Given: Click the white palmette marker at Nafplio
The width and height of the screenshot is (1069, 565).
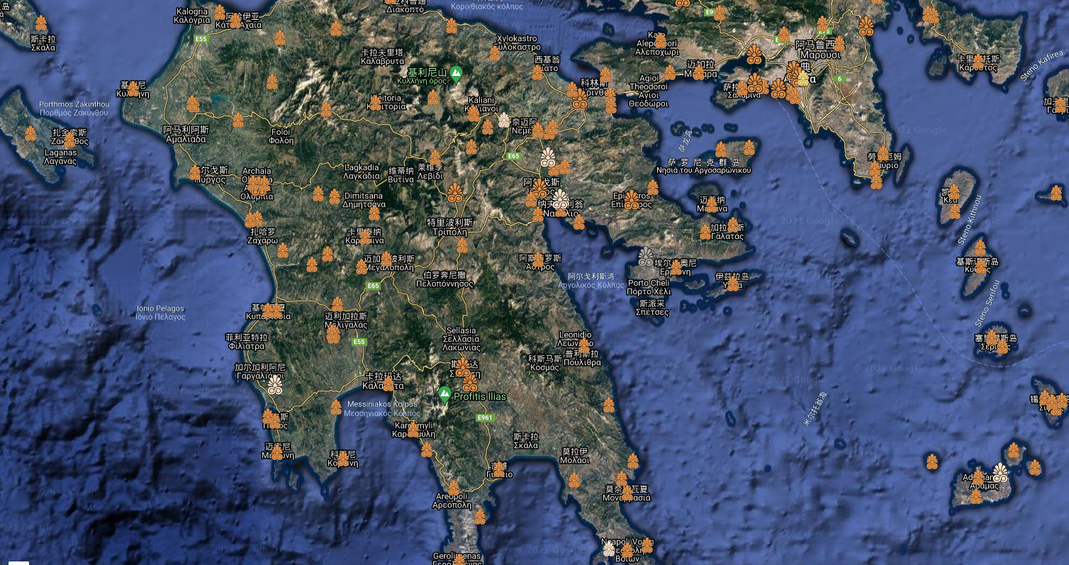Looking at the screenshot, I should click(560, 199).
